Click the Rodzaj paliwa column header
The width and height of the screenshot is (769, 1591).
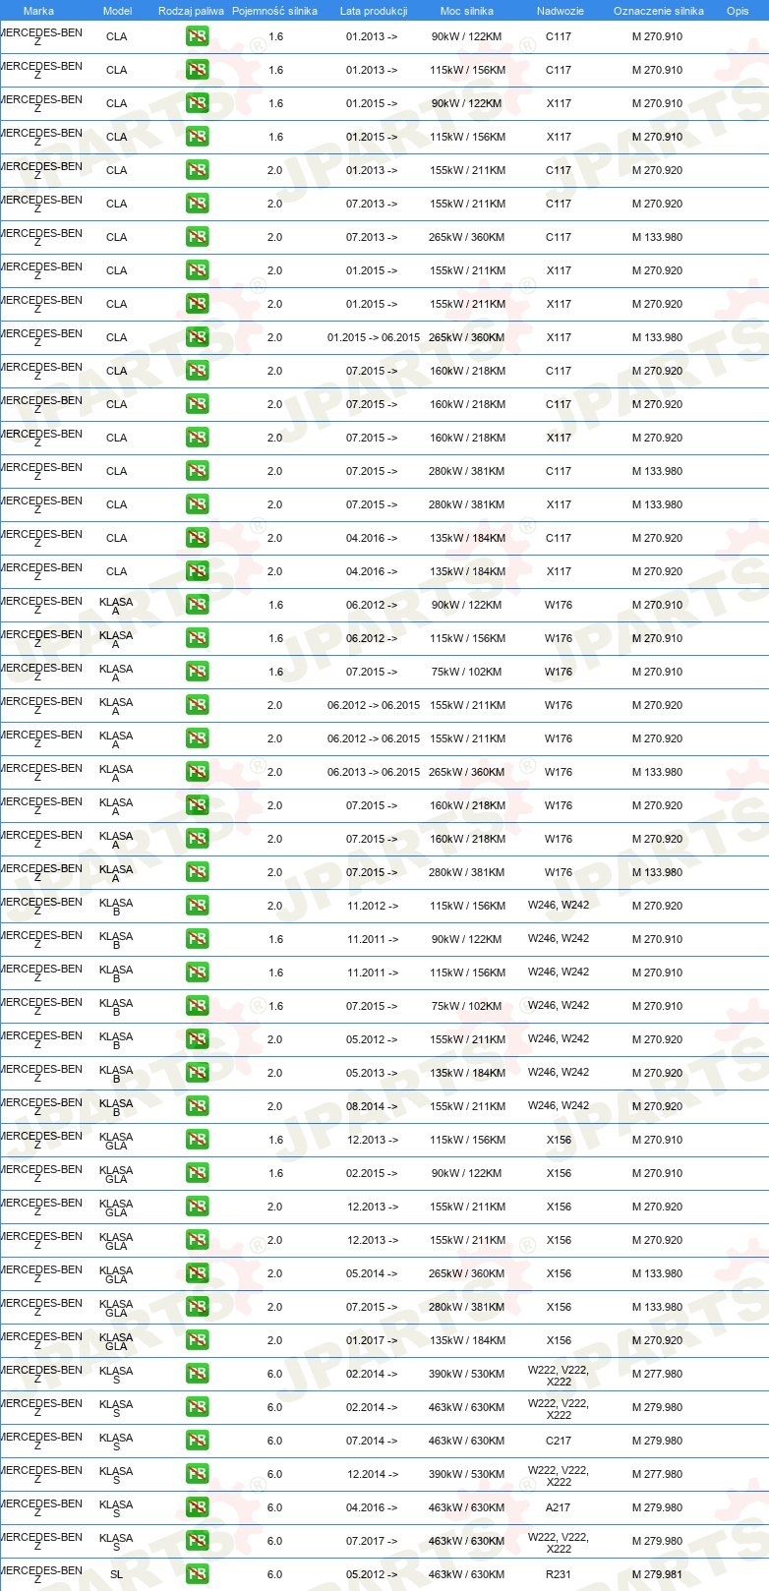point(191,11)
